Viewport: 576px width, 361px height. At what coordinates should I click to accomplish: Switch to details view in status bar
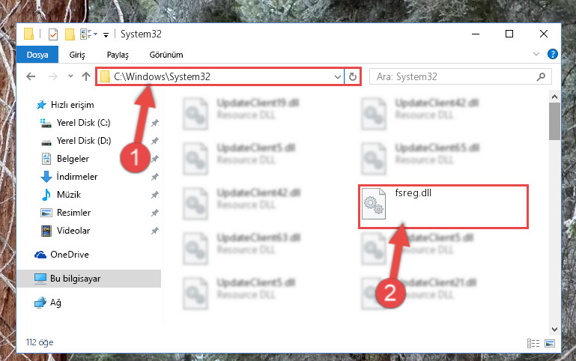point(533,343)
